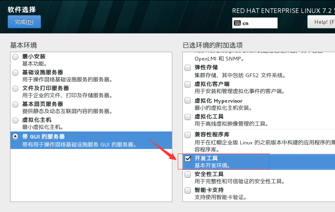Click the 带 GUI 的服务器 title text
This screenshot has width=335, height=212.
tap(43, 136)
